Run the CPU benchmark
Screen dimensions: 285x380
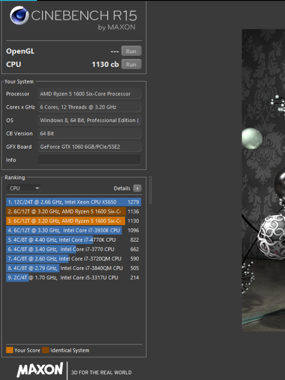pos(131,64)
